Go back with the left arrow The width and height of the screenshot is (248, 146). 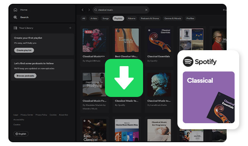click(x=82, y=10)
